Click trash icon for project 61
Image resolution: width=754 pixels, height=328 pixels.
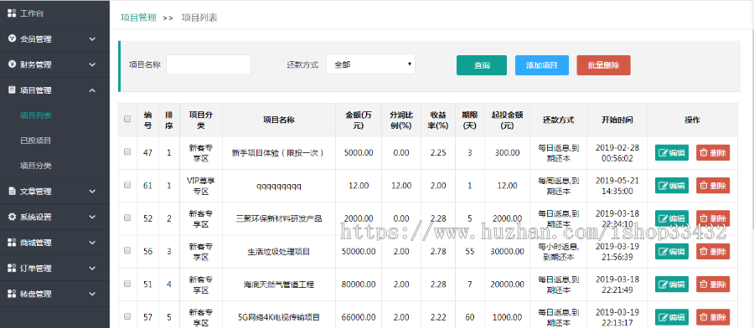coord(704,186)
